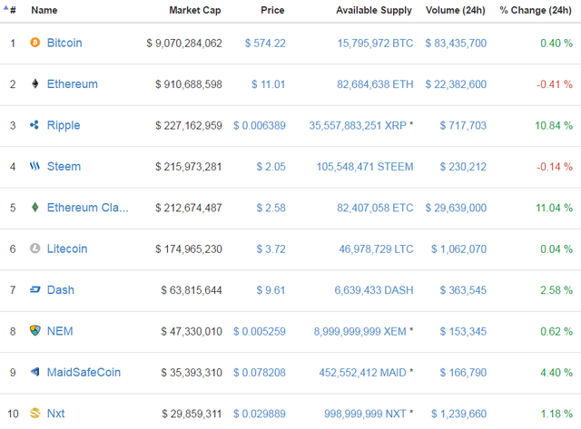Click Bitcoin price $ 574.22

pos(265,44)
